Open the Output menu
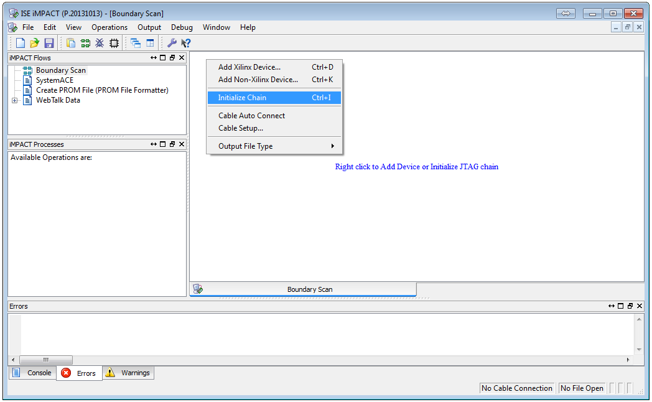This screenshot has width=652, height=402. [x=149, y=27]
